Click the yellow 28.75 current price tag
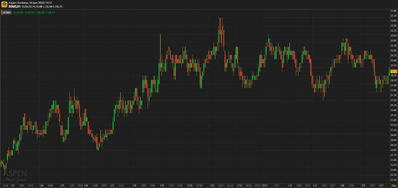The image size is (398, 188). (x=394, y=71)
